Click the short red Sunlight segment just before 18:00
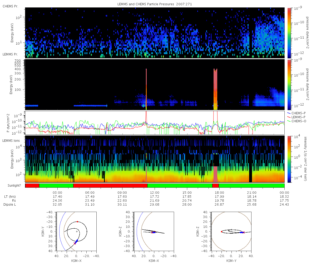 point(215,186)
